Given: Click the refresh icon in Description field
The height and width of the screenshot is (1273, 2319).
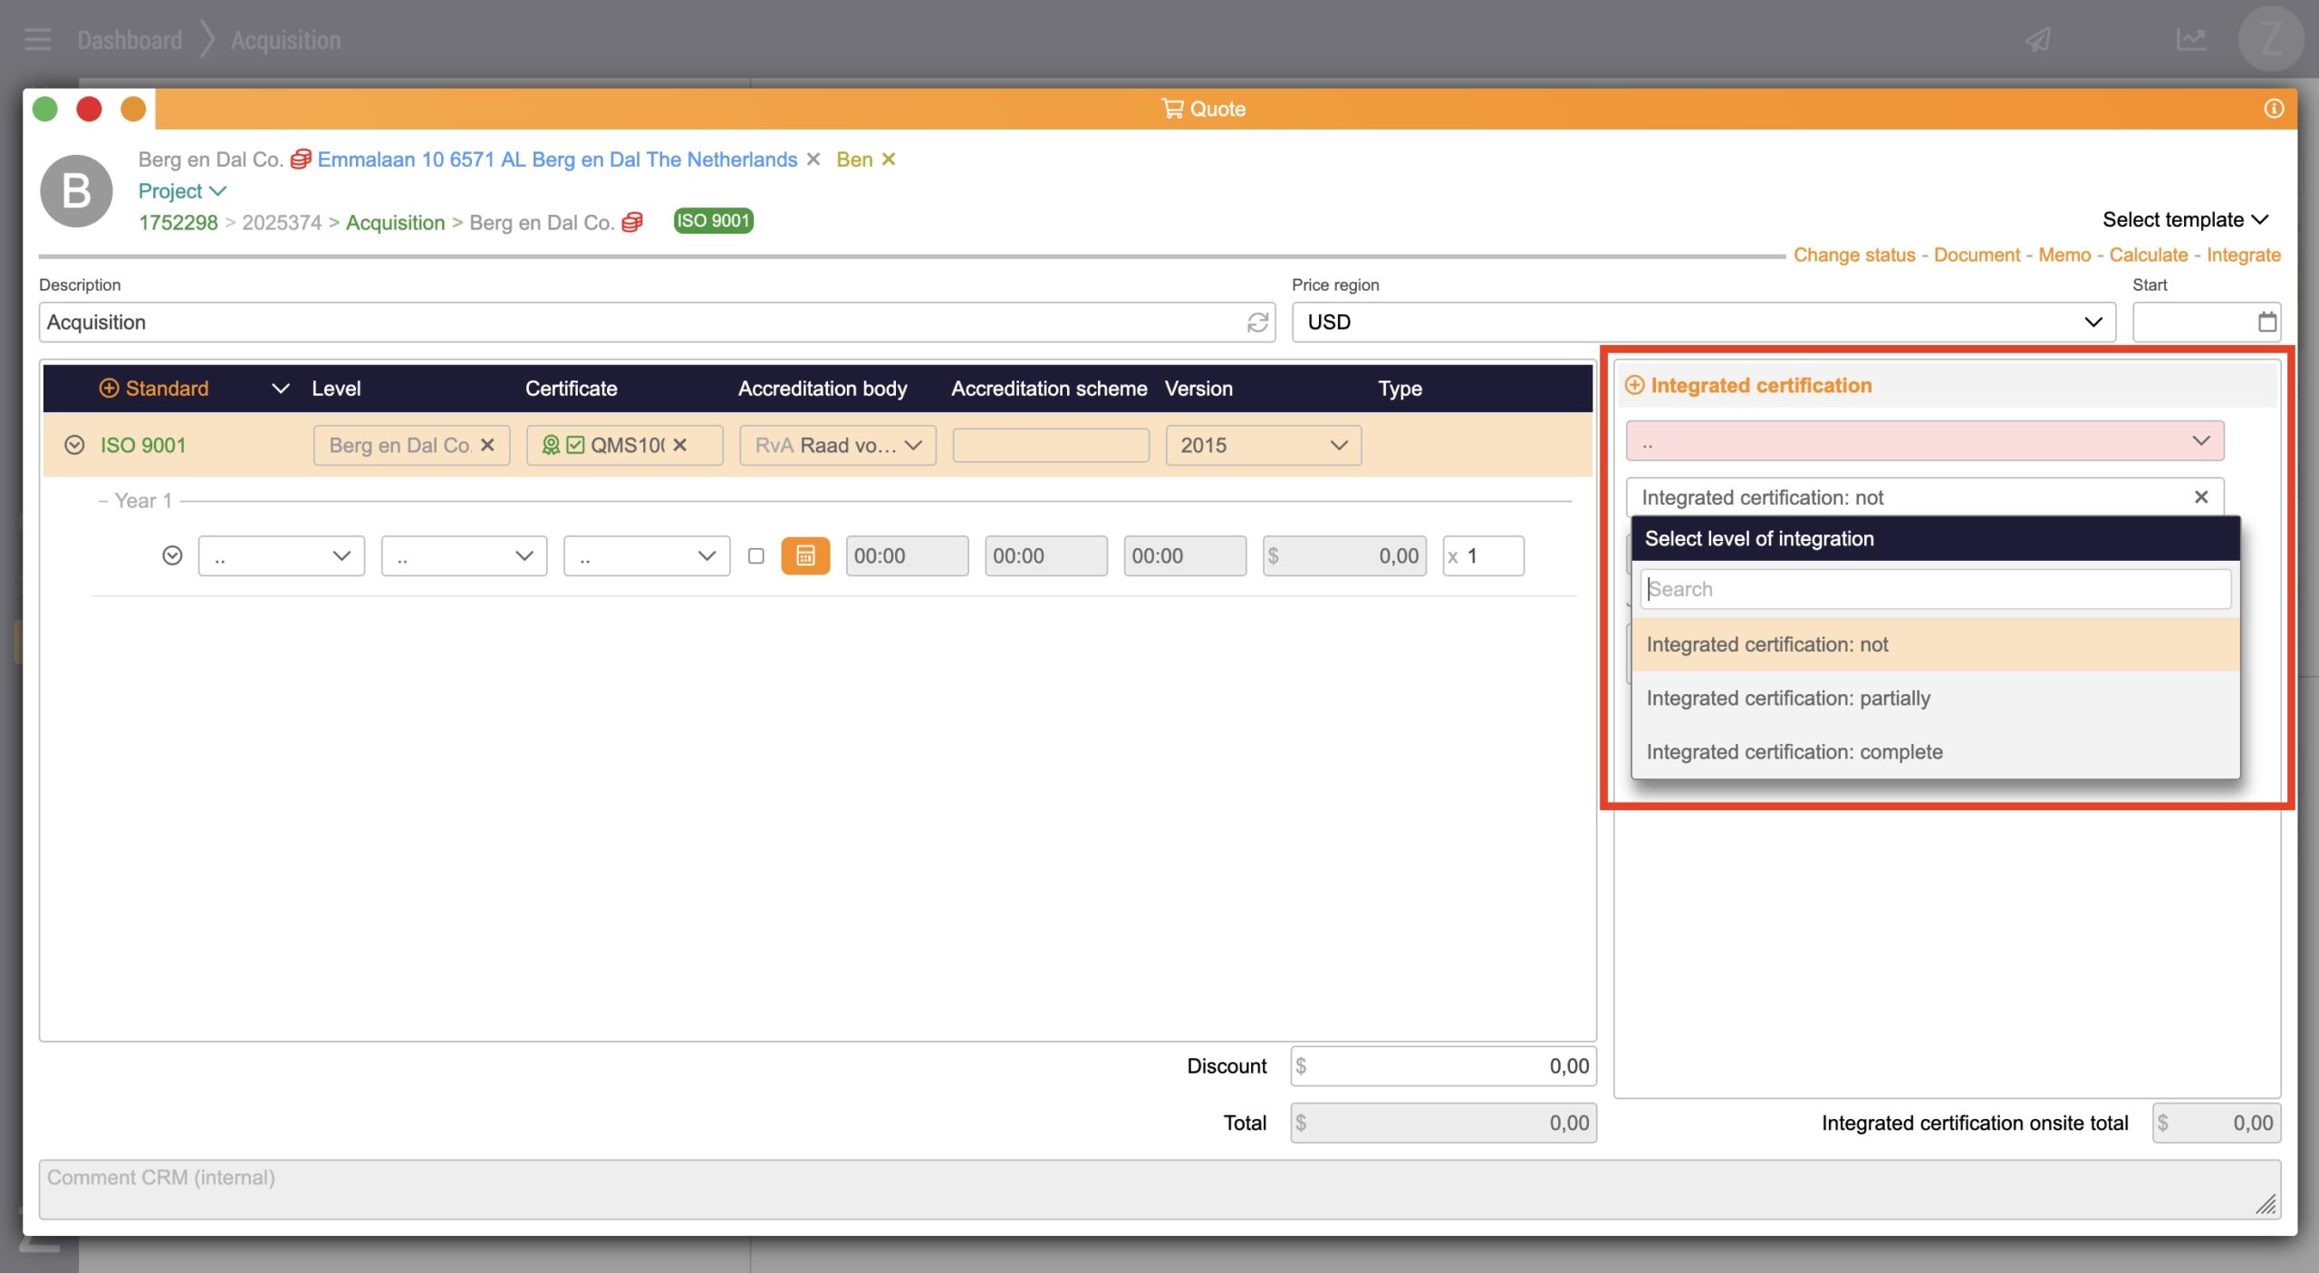Looking at the screenshot, I should (x=1257, y=323).
